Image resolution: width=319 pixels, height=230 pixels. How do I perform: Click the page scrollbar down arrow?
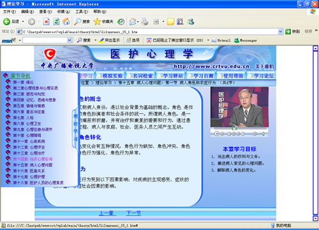(x=316, y=218)
